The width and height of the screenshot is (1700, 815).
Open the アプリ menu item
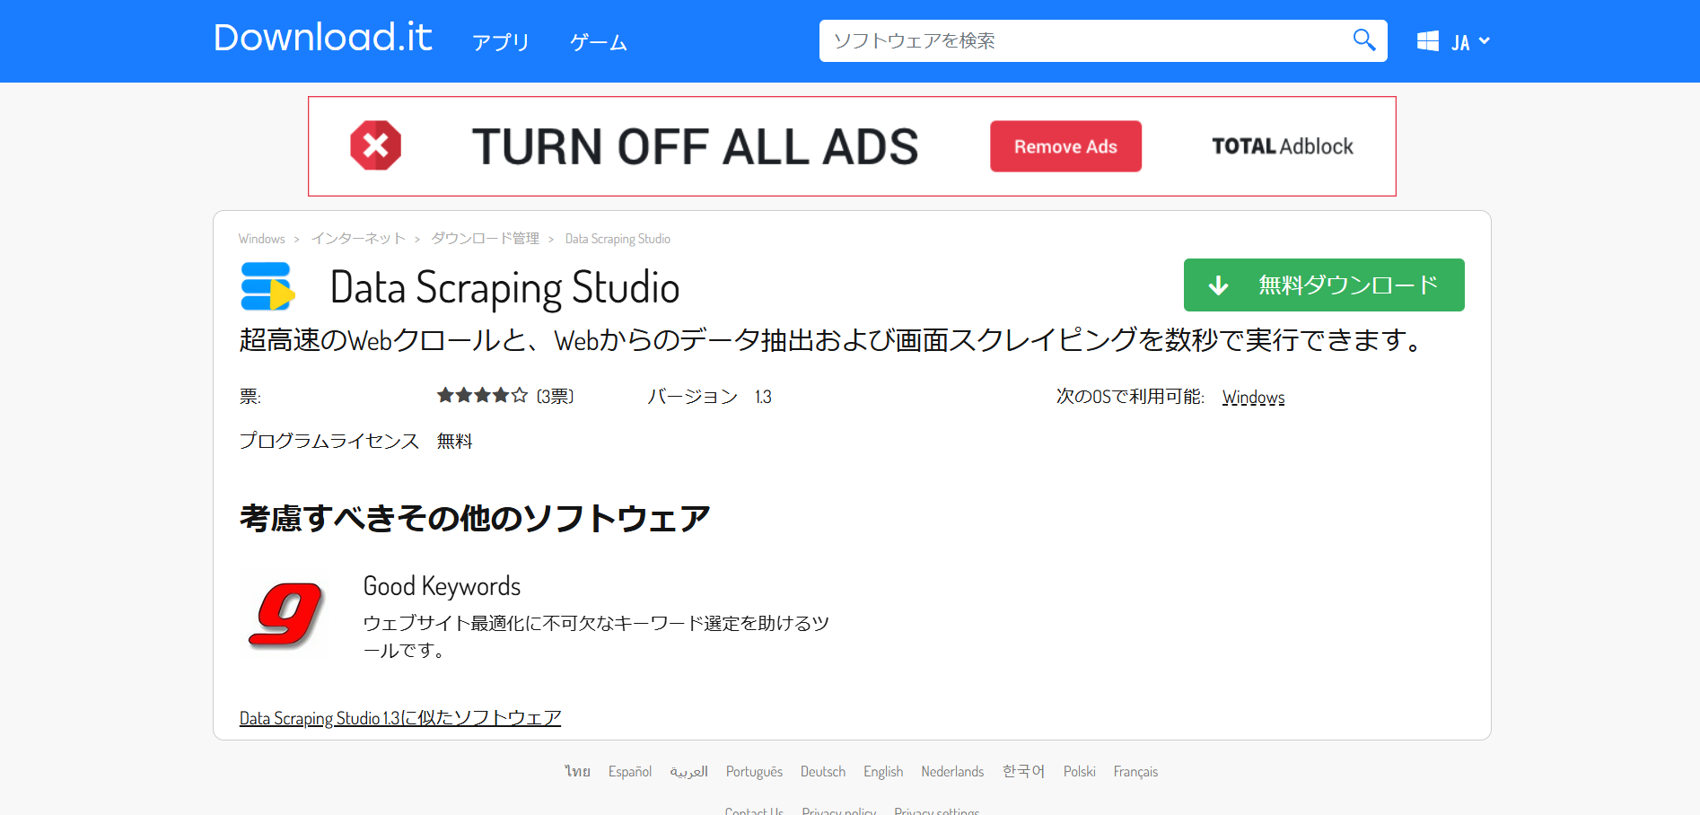500,41
